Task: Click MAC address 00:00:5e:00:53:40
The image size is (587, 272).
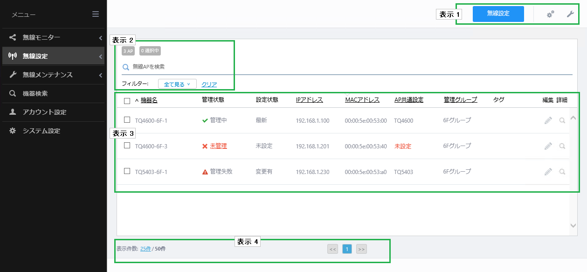Action: 366,146
